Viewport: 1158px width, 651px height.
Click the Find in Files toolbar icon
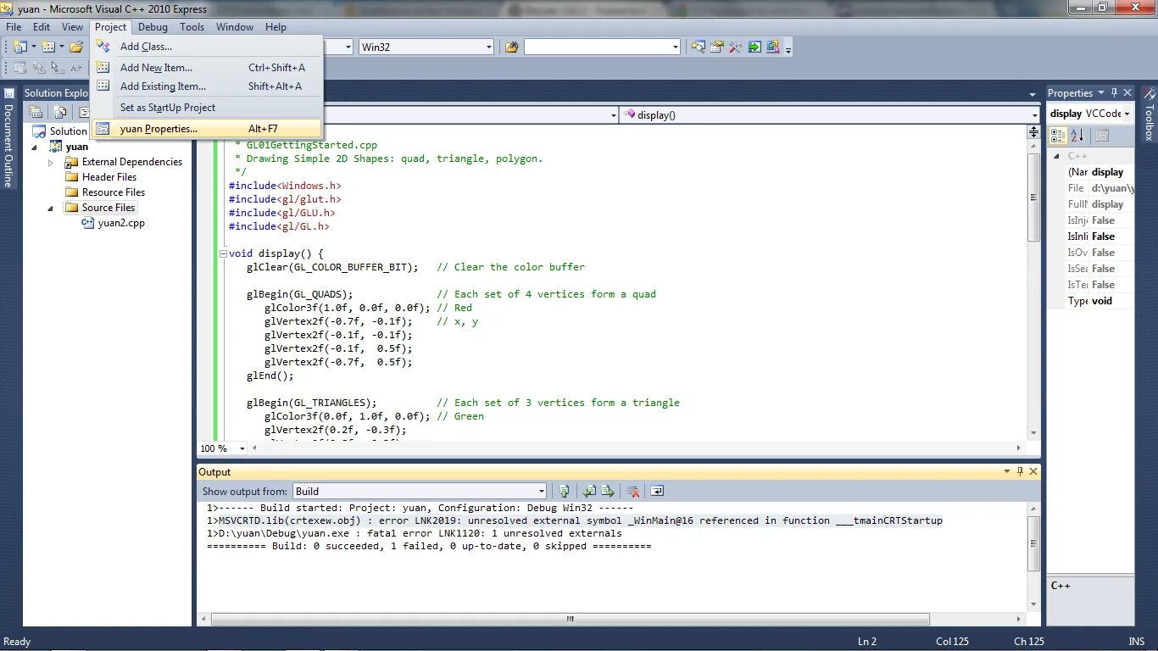[x=511, y=47]
